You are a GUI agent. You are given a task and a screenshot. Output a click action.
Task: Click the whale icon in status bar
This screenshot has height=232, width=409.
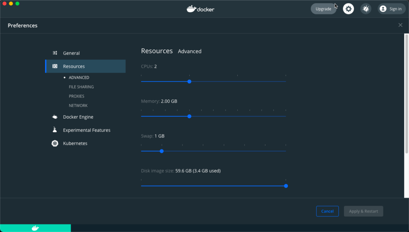click(x=35, y=228)
